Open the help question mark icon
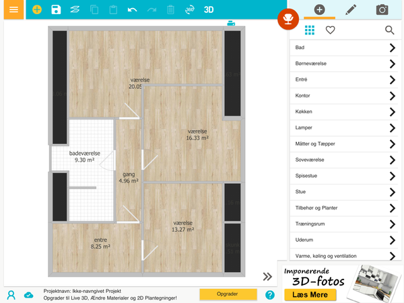The height and width of the screenshot is (303, 404). pos(270,295)
